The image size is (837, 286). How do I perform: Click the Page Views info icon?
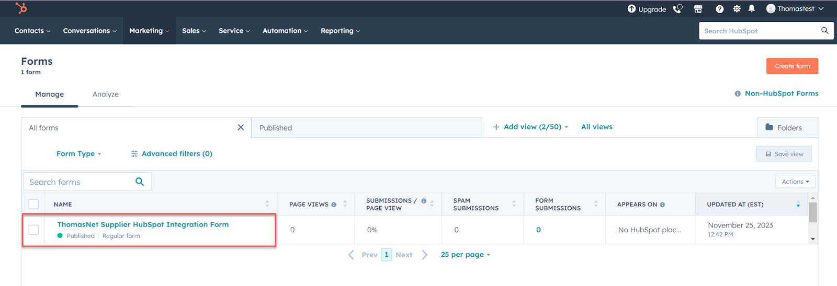(334, 205)
